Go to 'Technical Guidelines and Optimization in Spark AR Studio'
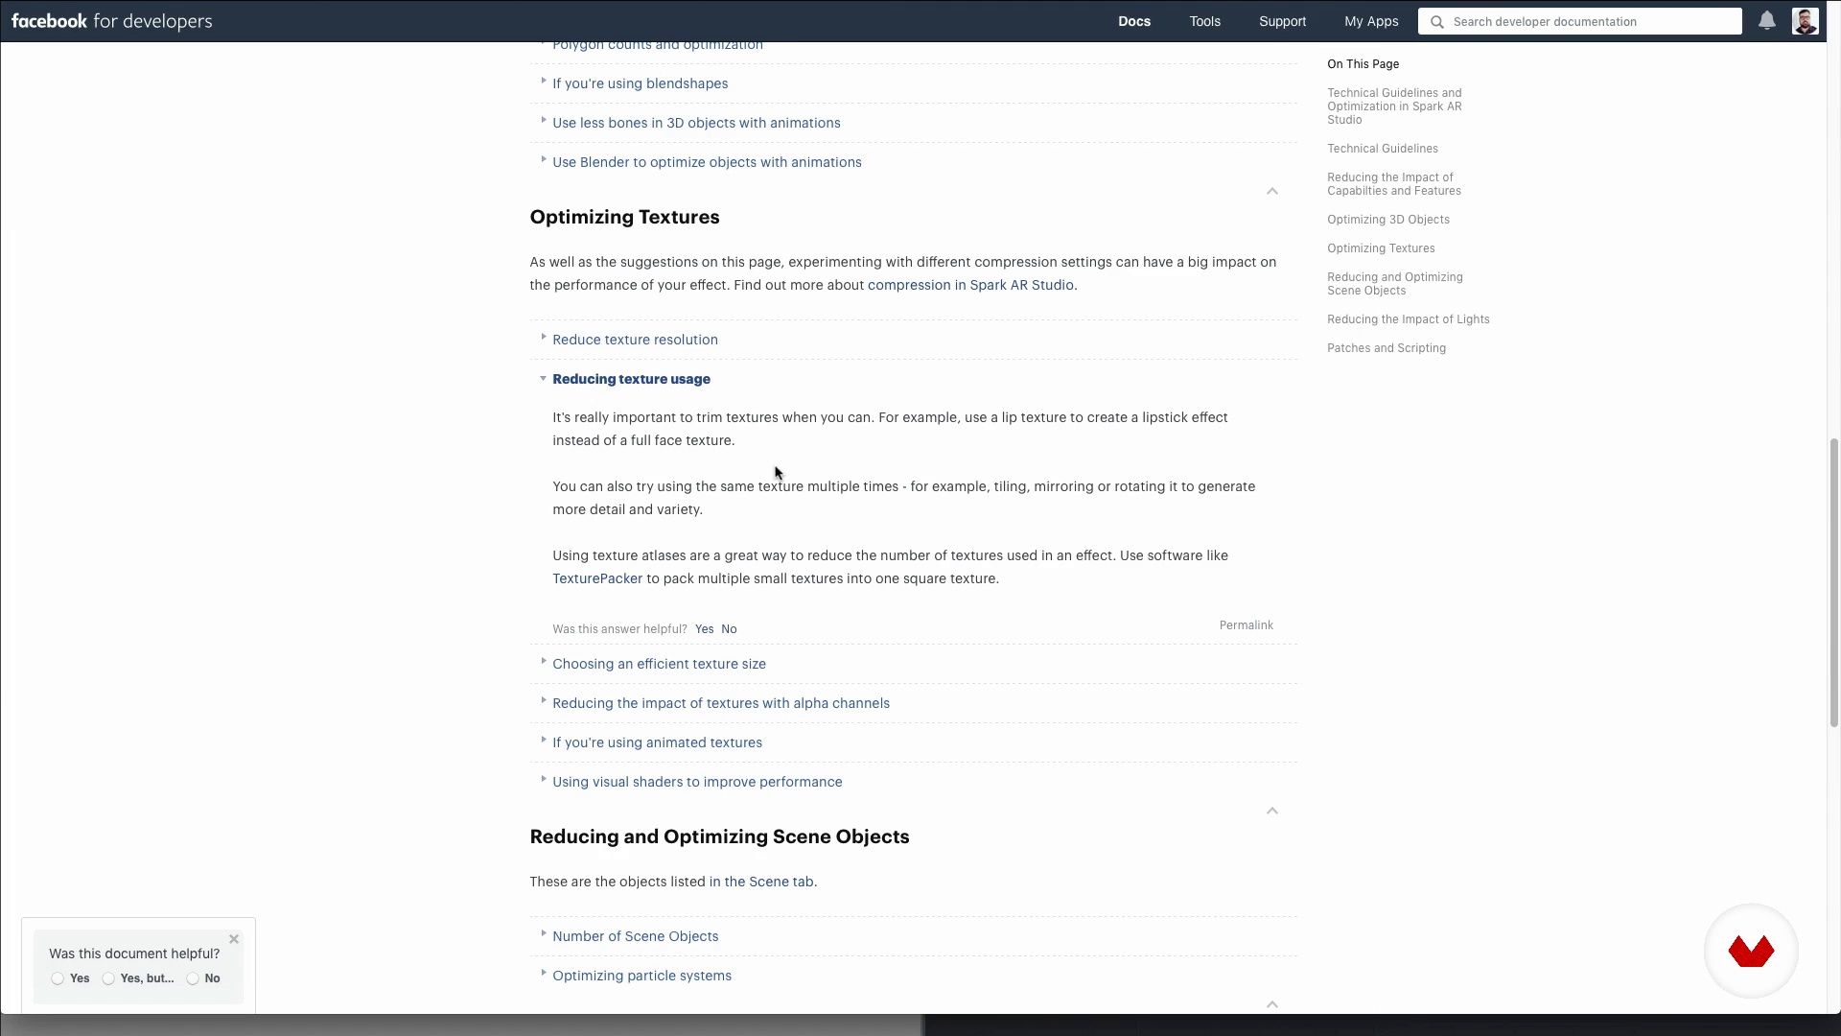 click(1395, 106)
